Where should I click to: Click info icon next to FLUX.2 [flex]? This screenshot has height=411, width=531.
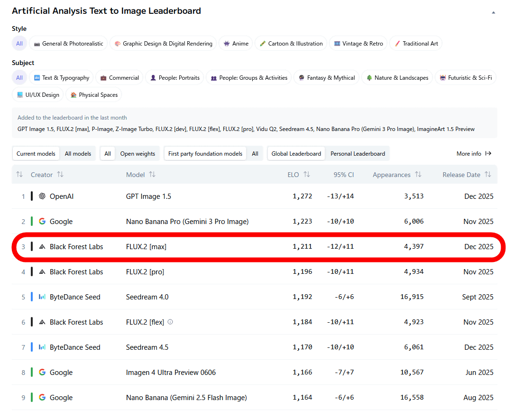(x=170, y=322)
